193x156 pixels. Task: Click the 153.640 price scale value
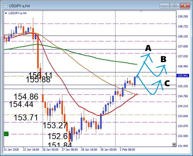click(x=183, y=116)
